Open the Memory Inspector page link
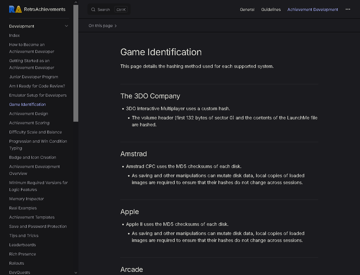The width and height of the screenshot is (360, 275). click(26, 199)
